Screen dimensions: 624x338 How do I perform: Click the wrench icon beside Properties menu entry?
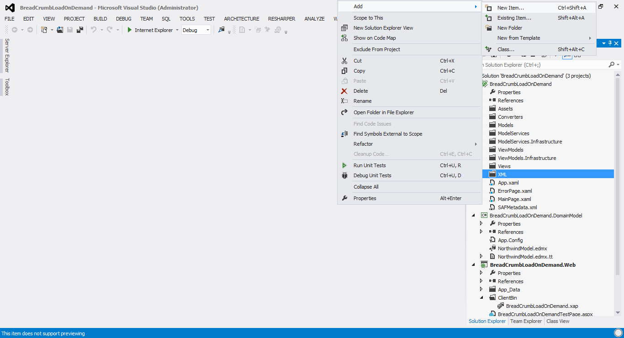344,198
